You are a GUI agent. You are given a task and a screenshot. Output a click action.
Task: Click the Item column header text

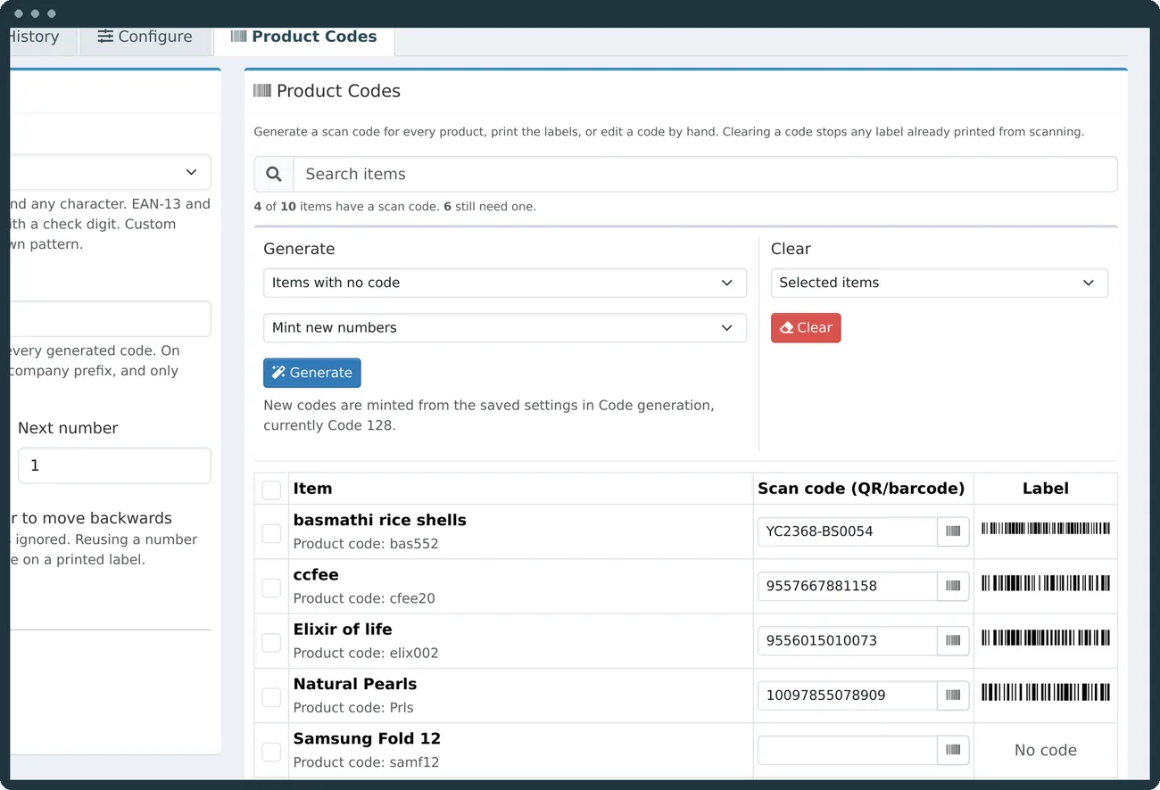(x=312, y=489)
